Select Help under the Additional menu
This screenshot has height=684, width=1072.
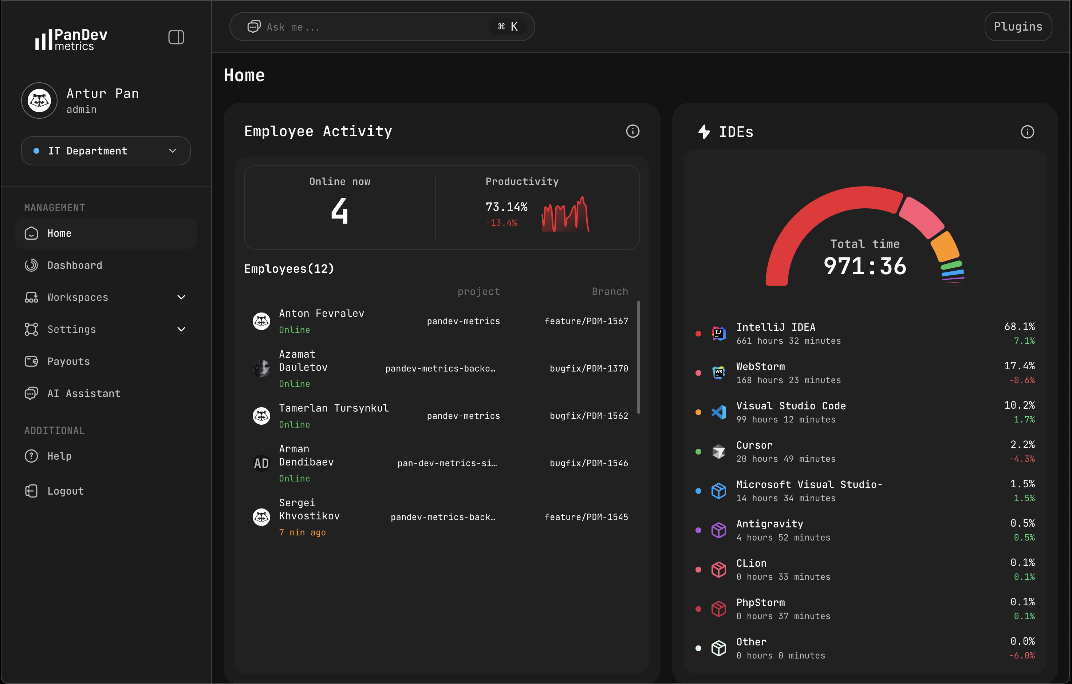tap(59, 456)
